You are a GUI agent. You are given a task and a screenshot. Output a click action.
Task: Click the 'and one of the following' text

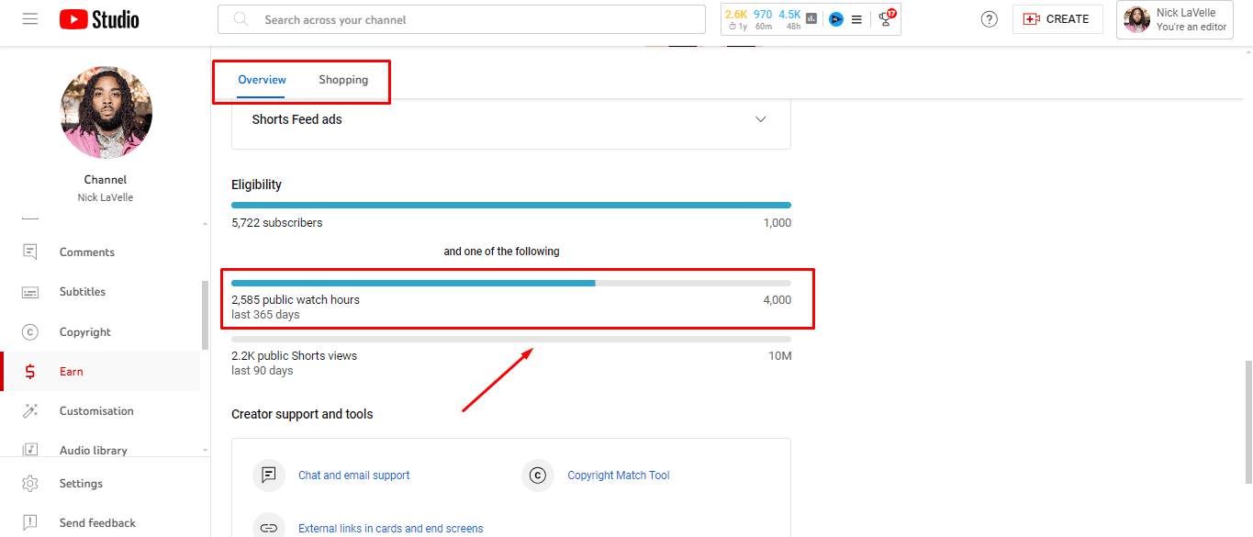501,252
